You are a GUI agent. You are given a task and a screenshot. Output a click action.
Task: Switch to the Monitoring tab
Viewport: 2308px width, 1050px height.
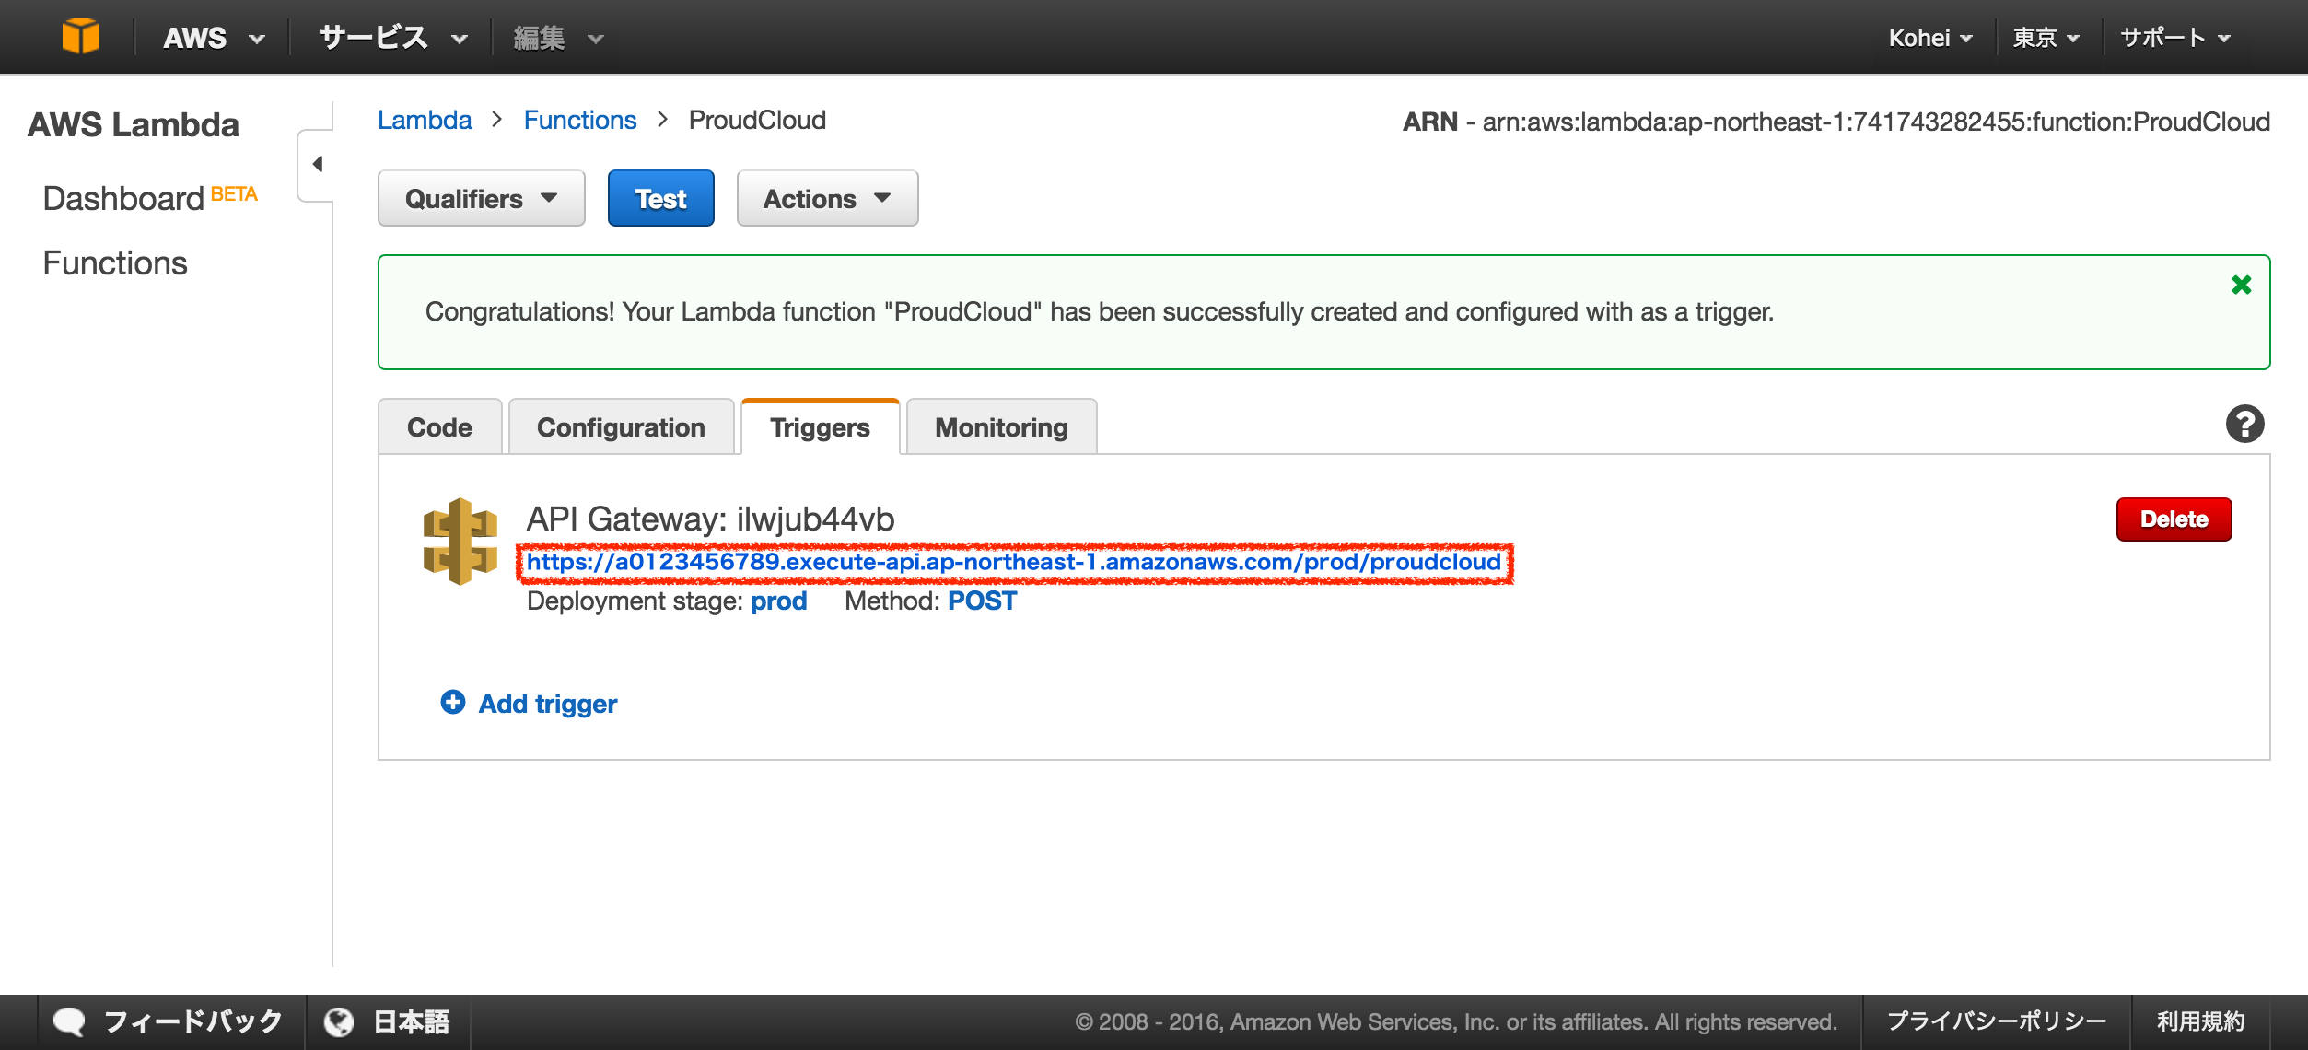tap(1001, 427)
